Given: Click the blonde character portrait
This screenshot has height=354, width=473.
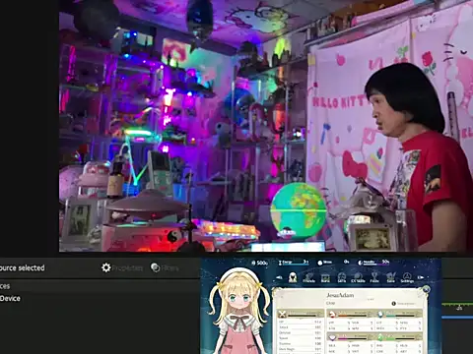Looking at the screenshot, I should point(239,312).
